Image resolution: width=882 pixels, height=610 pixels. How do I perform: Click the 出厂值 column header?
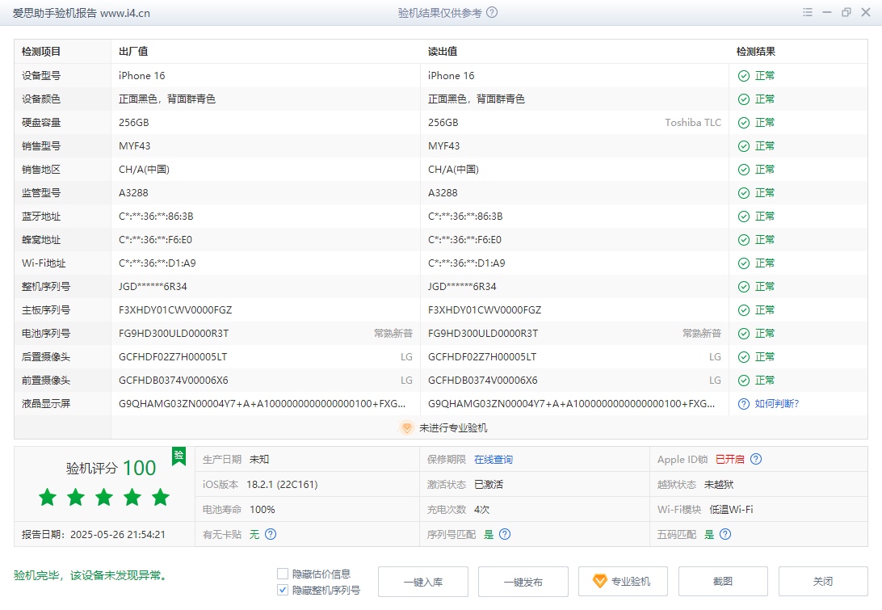(133, 52)
